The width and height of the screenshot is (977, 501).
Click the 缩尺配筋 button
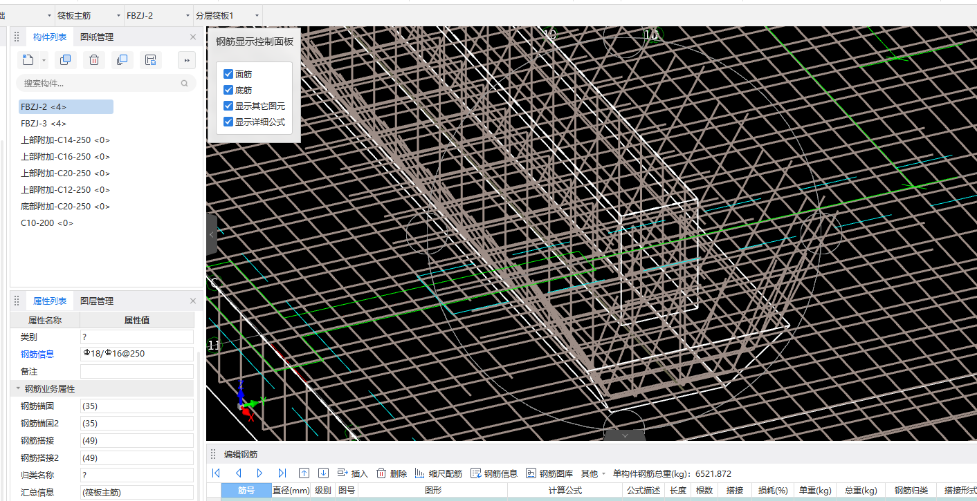tap(438, 473)
